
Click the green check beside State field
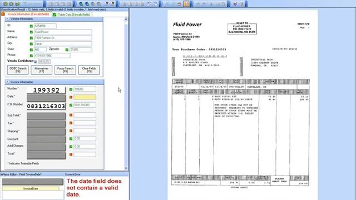pos(31,49)
